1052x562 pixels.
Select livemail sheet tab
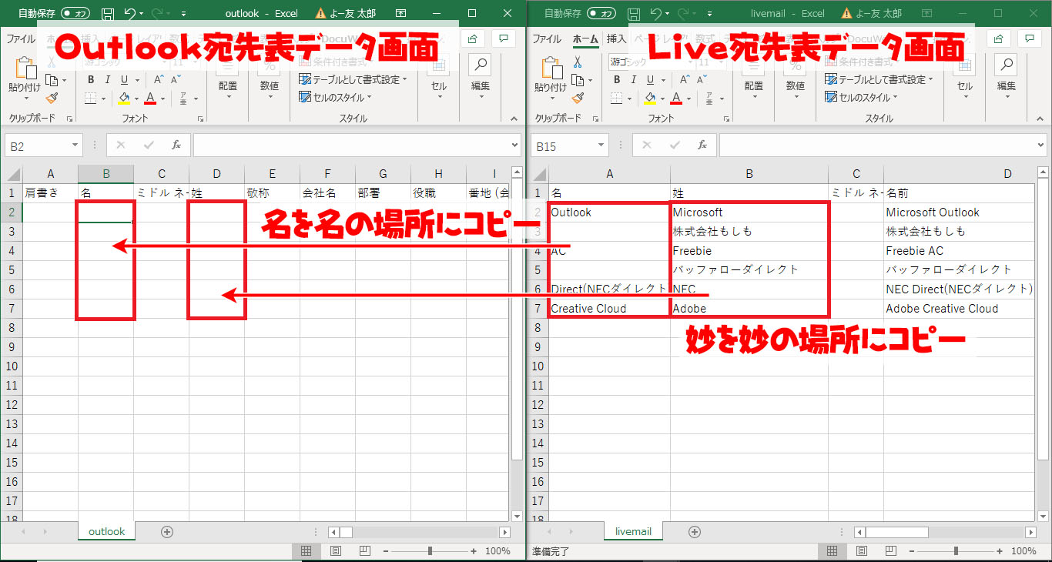(633, 531)
